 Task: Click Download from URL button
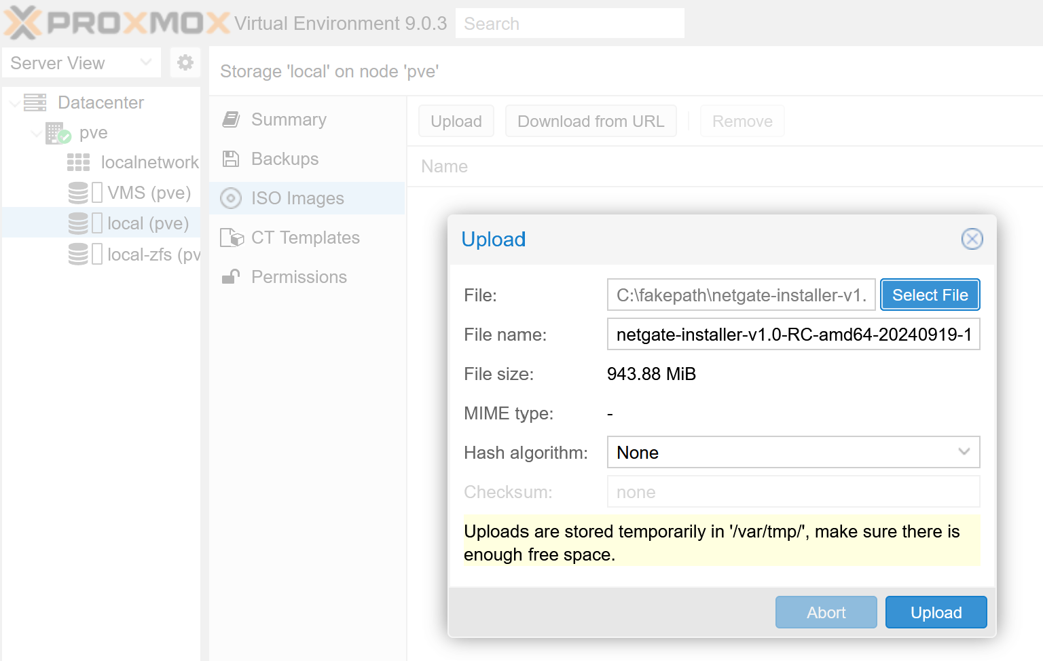tap(591, 121)
